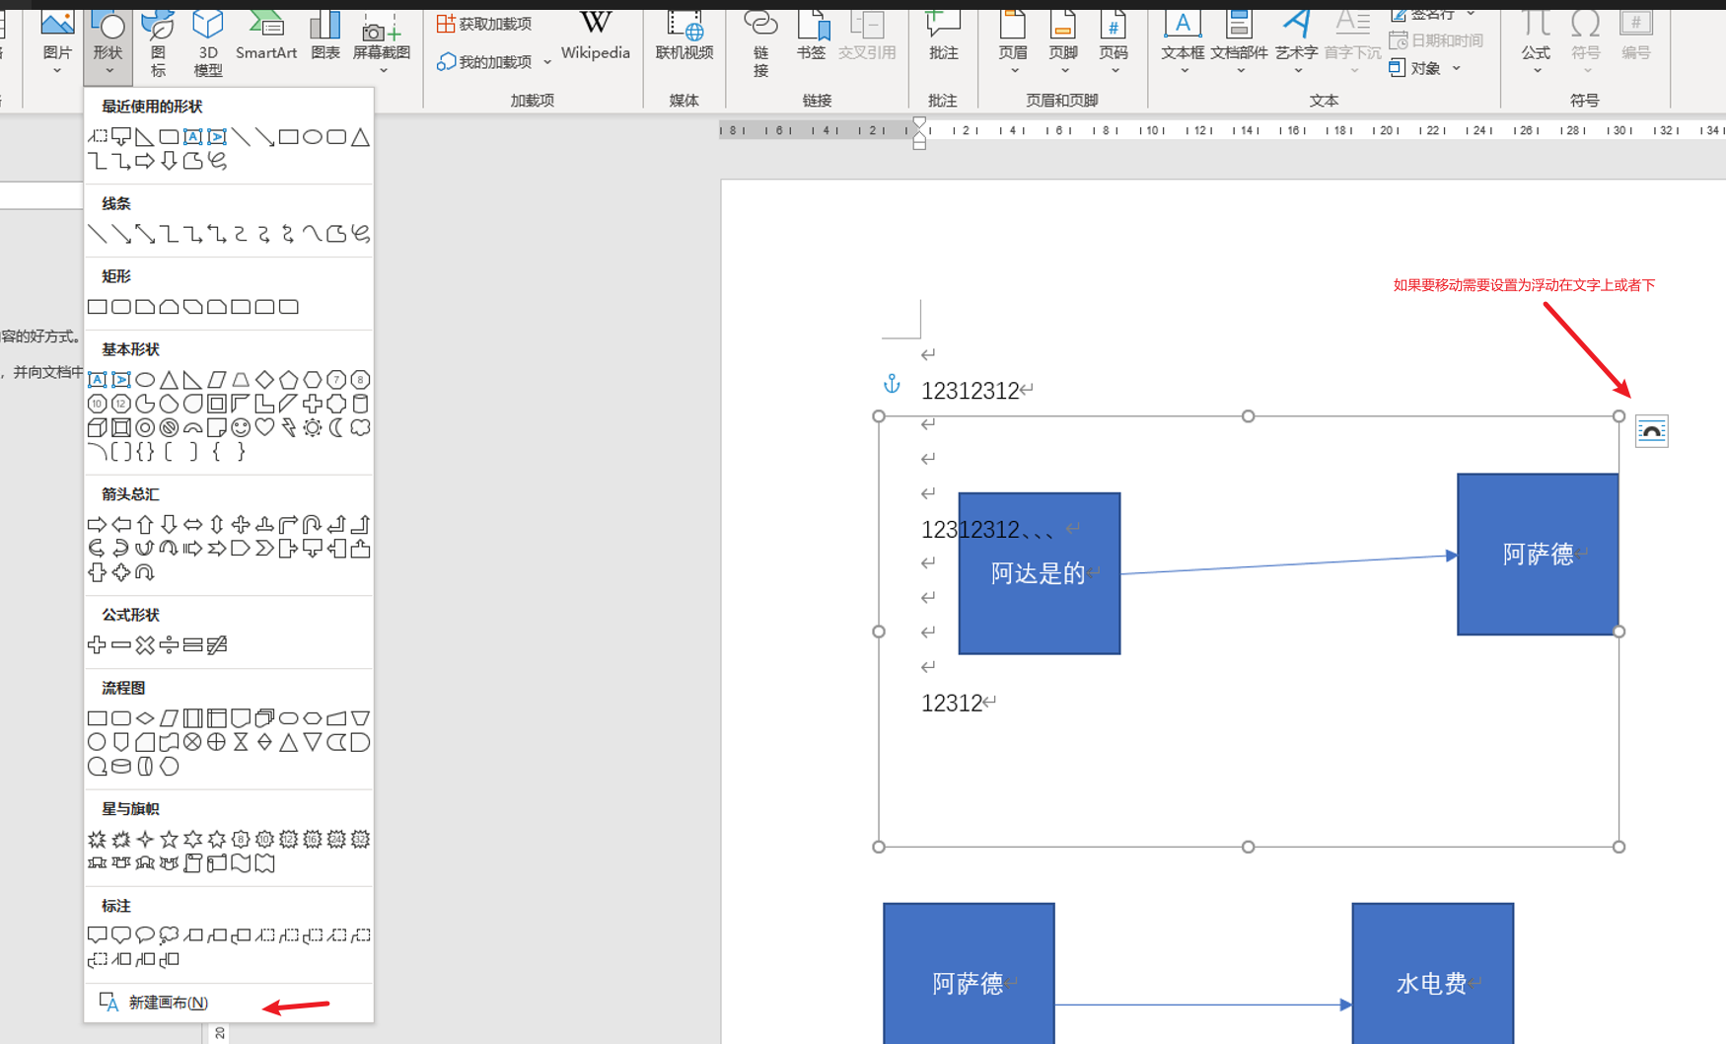Open the 图标 icons gallery
The height and width of the screenshot is (1044, 1726).
click(x=158, y=41)
